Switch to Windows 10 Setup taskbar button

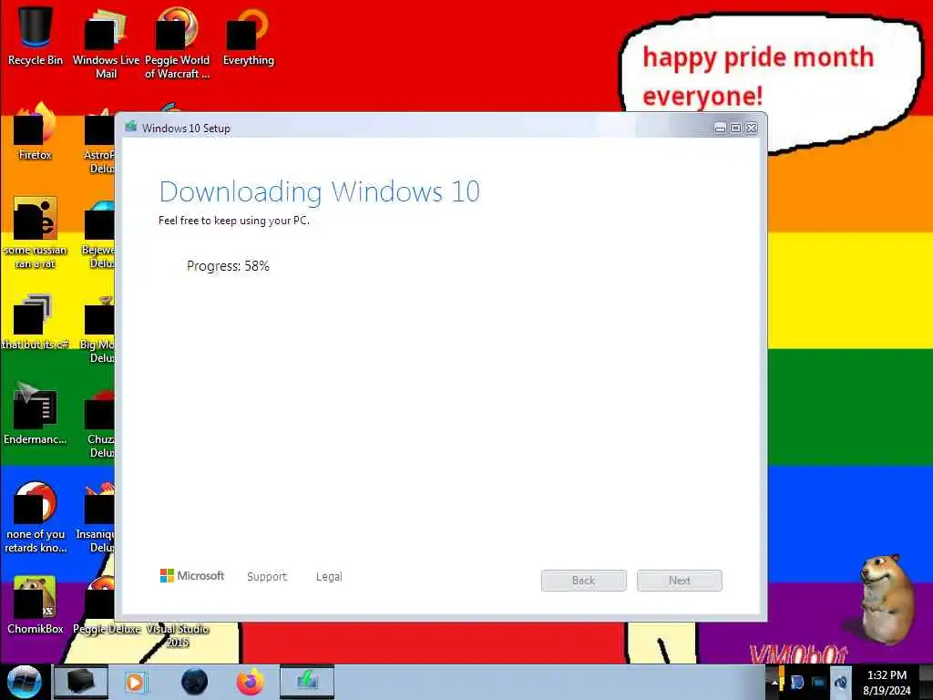pos(307,682)
